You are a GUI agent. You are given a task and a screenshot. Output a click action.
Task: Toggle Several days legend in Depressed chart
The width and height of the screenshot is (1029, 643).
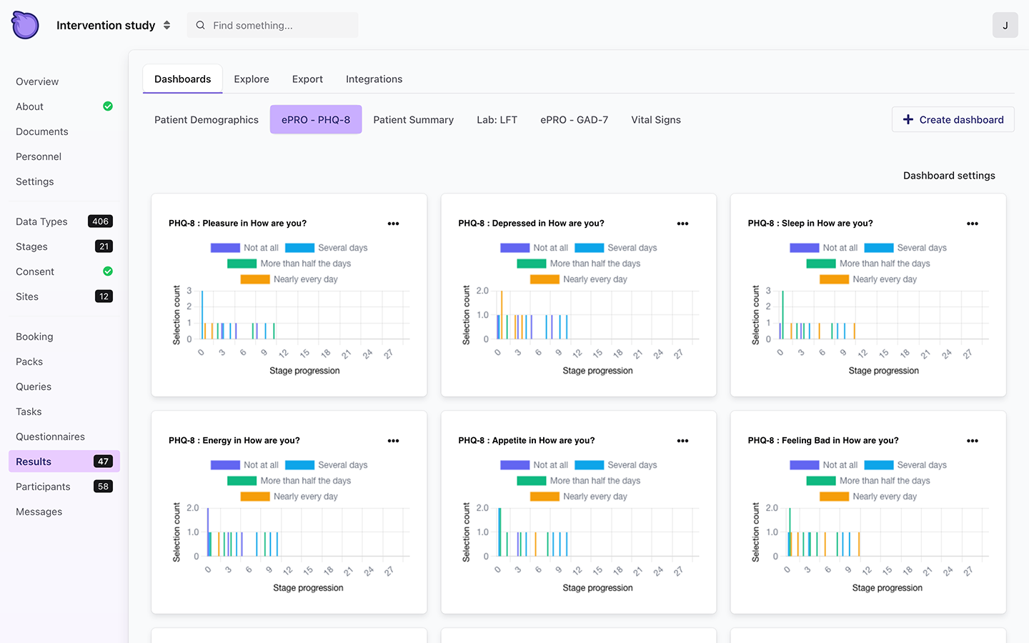coord(616,248)
